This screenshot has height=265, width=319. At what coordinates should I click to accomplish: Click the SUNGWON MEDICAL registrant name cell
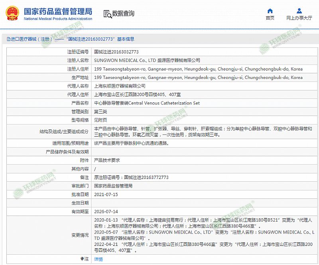tap(147, 61)
